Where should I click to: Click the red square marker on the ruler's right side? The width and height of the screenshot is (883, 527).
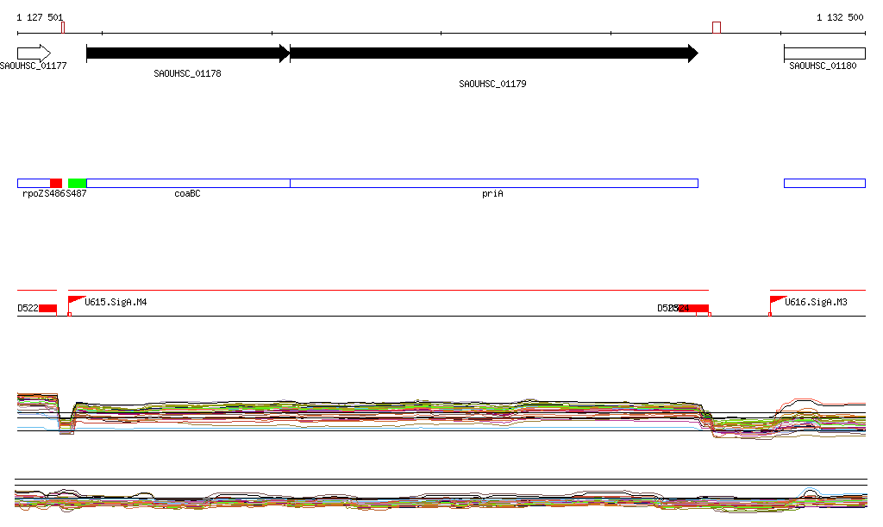click(717, 28)
